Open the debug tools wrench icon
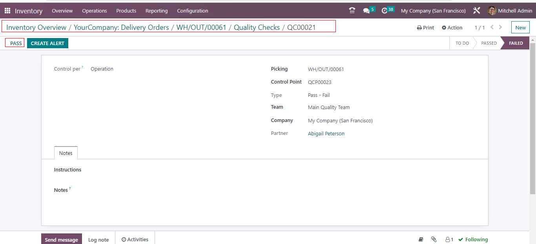The width and height of the screenshot is (536, 244). click(476, 11)
